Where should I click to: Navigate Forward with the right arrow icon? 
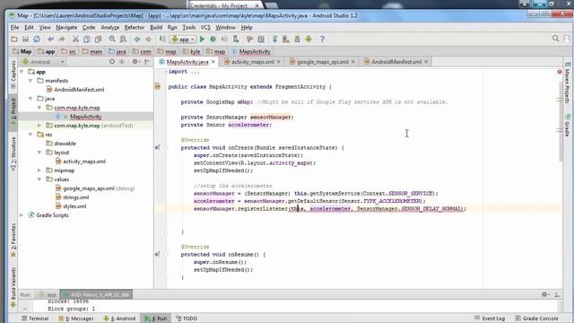[148, 39]
